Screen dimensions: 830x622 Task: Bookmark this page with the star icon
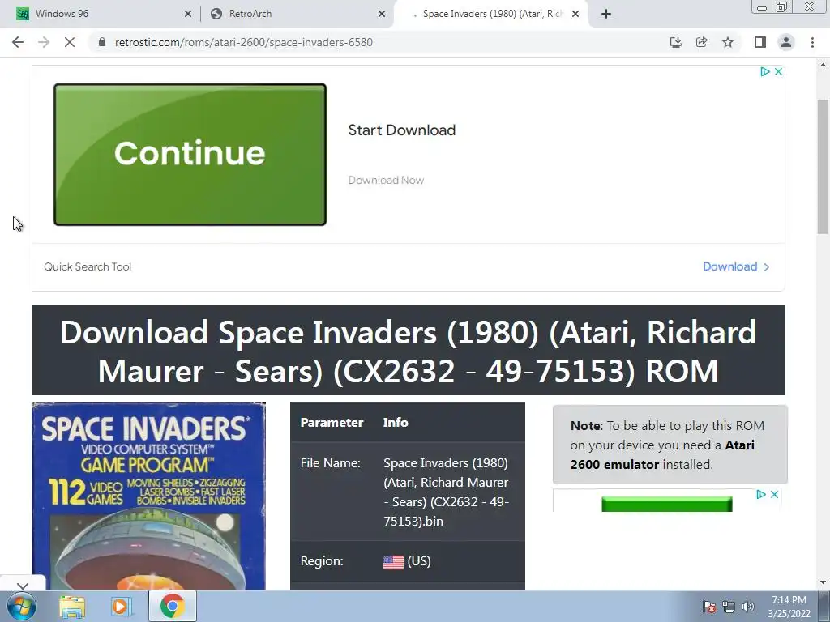click(728, 42)
